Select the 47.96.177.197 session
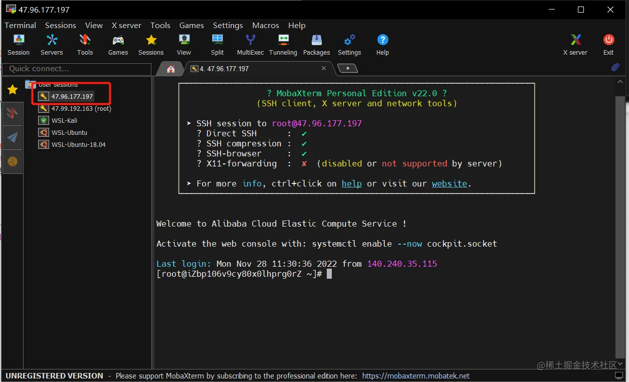Viewport: 629px width, 382px height. pos(67,96)
